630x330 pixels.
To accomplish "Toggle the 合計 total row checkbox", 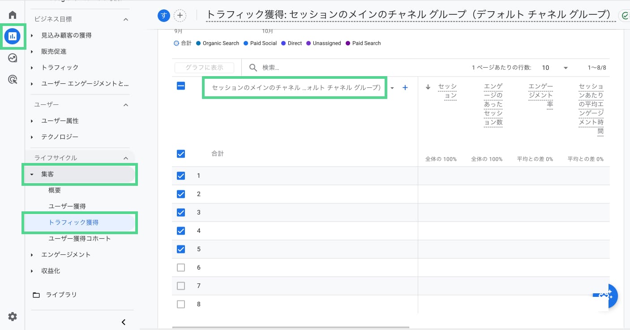I will point(181,154).
